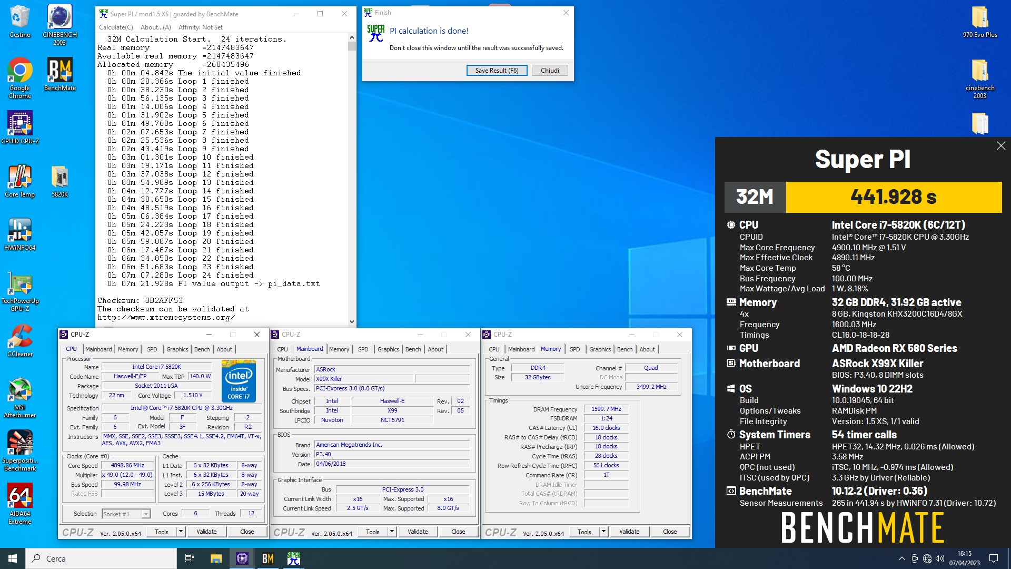Open the cinebench 2003 folder on right
The width and height of the screenshot is (1011, 569).
pos(980,78)
